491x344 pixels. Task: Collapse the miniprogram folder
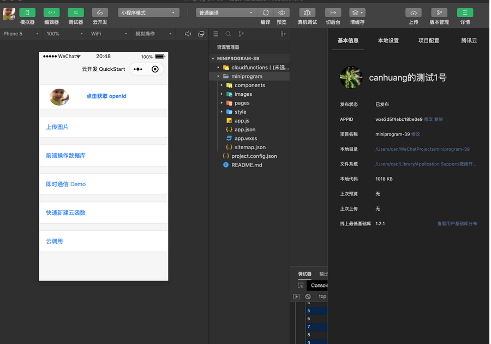249,76
